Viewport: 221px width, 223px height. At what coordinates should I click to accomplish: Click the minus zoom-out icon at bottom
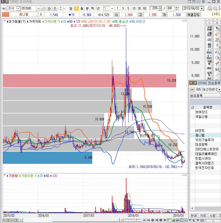pyautogui.click(x=148, y=220)
